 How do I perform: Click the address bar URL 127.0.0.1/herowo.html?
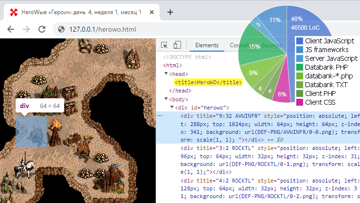coord(103,29)
